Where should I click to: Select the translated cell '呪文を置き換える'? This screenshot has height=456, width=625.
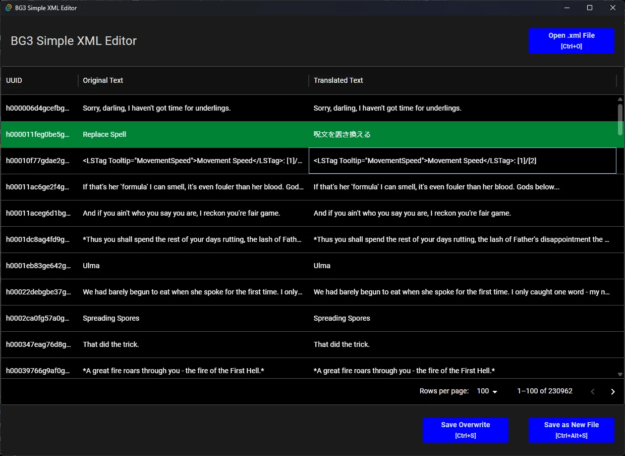[462, 134]
